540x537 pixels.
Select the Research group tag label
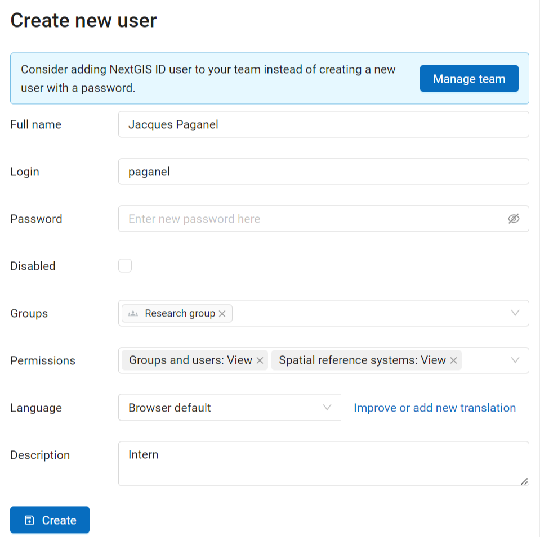180,313
